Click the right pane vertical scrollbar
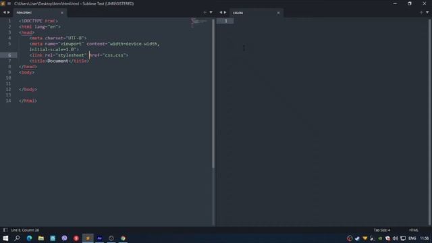This screenshot has width=432, height=243. (x=429, y=122)
